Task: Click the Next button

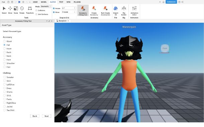Action: (46, 116)
